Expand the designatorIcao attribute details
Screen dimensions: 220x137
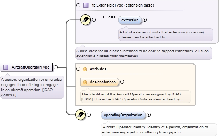pos(122,82)
